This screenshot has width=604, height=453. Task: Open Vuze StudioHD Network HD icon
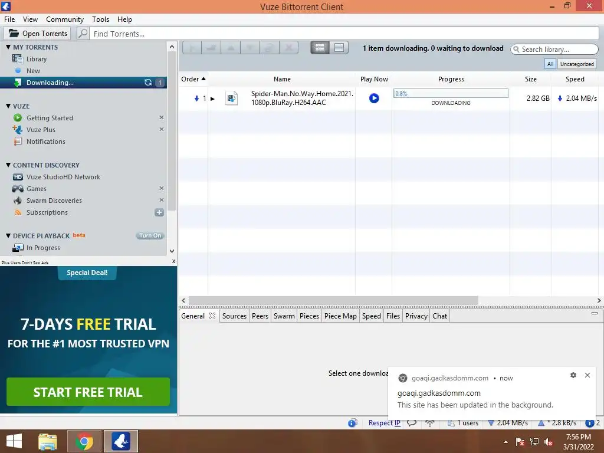18,177
